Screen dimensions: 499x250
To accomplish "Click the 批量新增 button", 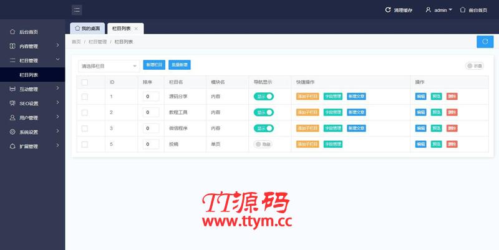I will point(180,65).
